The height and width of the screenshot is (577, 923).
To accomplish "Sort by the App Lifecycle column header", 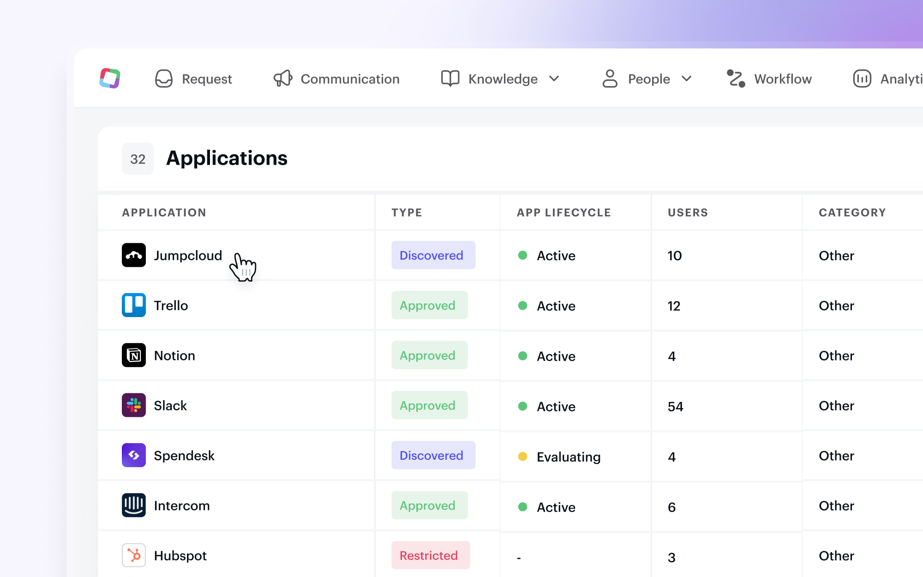I will [563, 212].
